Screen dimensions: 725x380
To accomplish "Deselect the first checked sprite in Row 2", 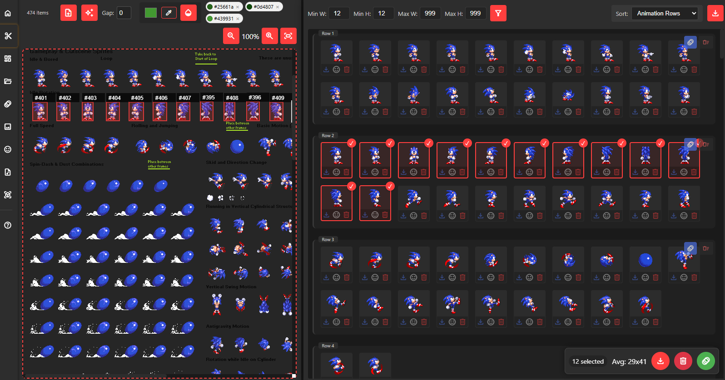I will click(351, 143).
